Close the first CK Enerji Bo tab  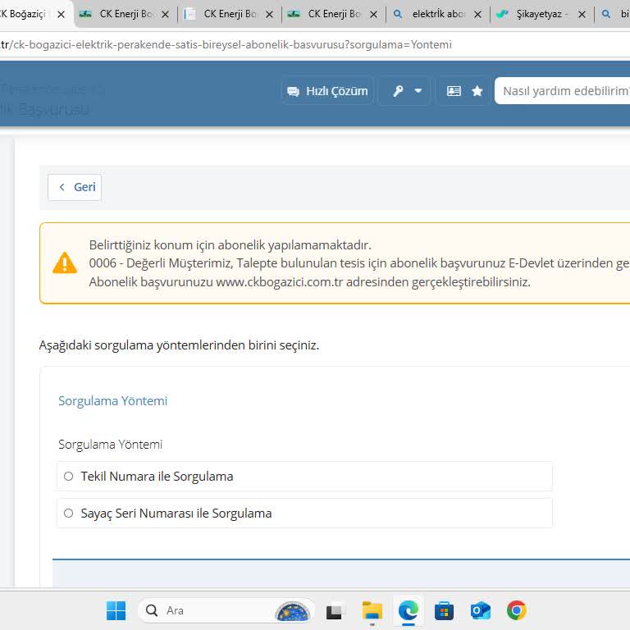point(165,15)
